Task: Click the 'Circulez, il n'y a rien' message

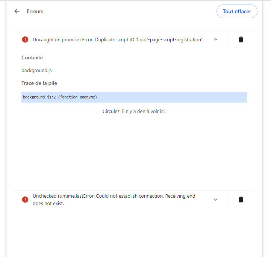Action: point(134,112)
